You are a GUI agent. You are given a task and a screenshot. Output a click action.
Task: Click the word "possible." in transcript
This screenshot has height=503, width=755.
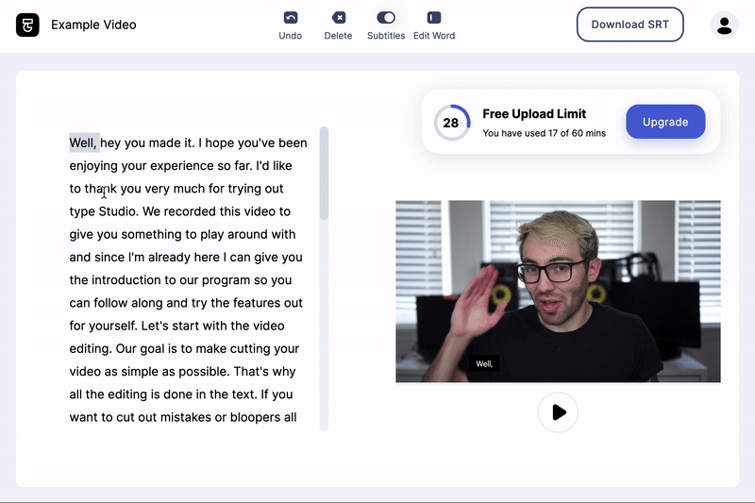pos(204,372)
